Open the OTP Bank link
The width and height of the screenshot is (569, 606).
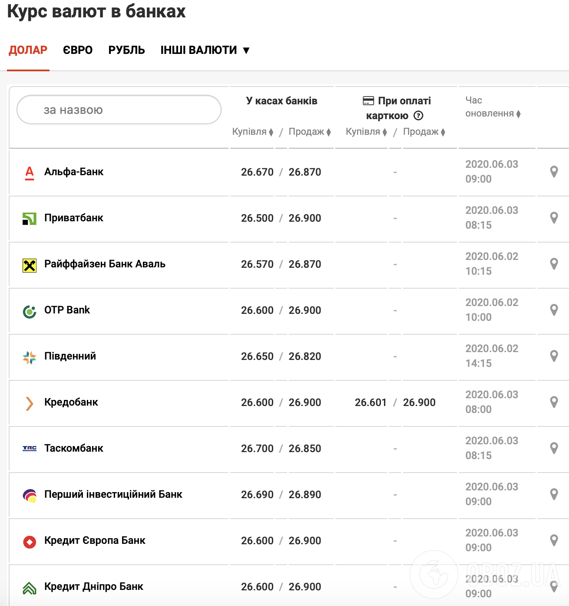[x=67, y=310]
